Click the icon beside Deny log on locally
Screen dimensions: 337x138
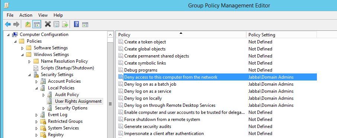[121, 98]
